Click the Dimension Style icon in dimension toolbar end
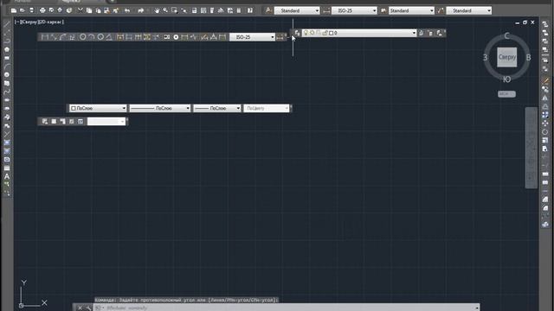 [x=280, y=37]
